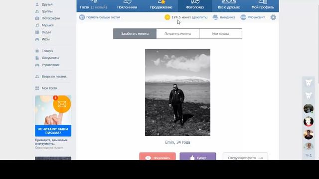The width and height of the screenshot is (319, 179).
Task: Click the Видео sidebar icon
Action: (x=37, y=32)
